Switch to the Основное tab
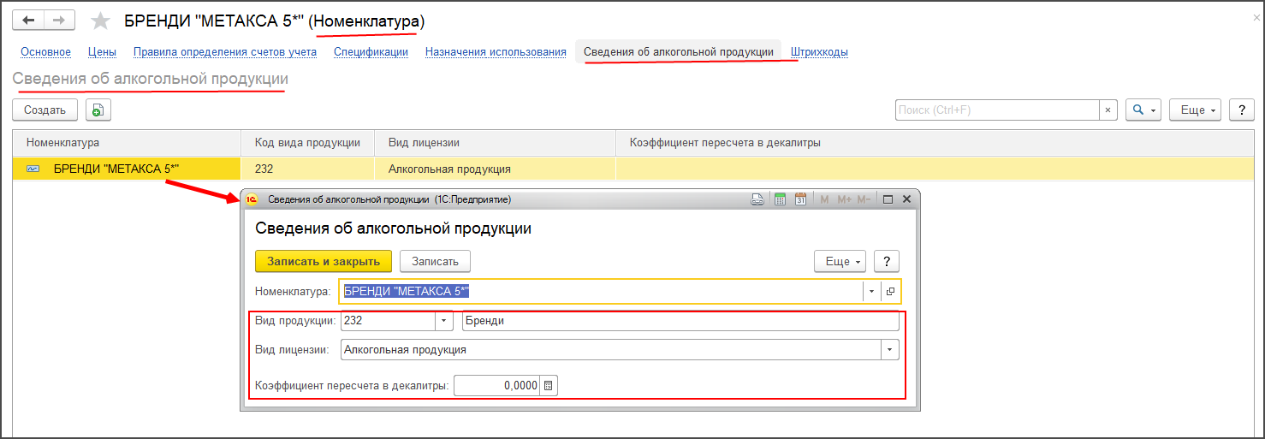The width and height of the screenshot is (1265, 439). point(45,52)
